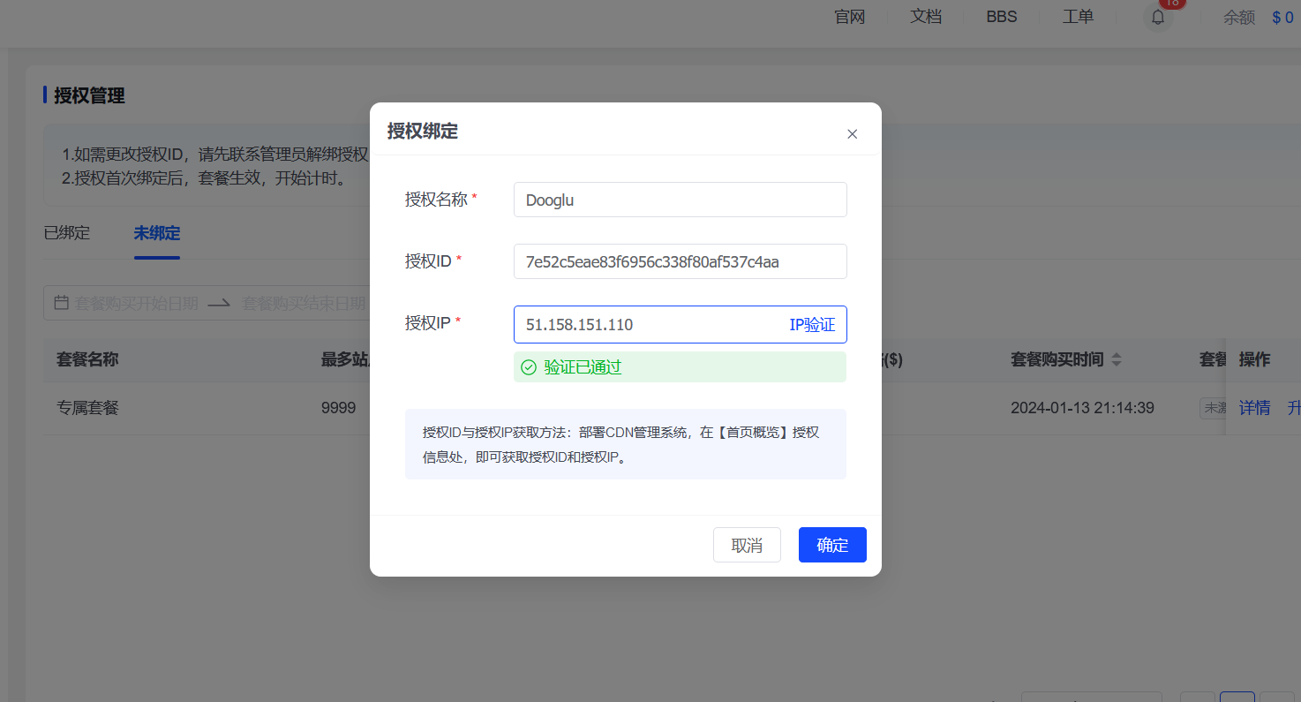Screen dimensions: 1301x702
Task: Click the 9999 value in 最多站点 column
Action: [339, 408]
